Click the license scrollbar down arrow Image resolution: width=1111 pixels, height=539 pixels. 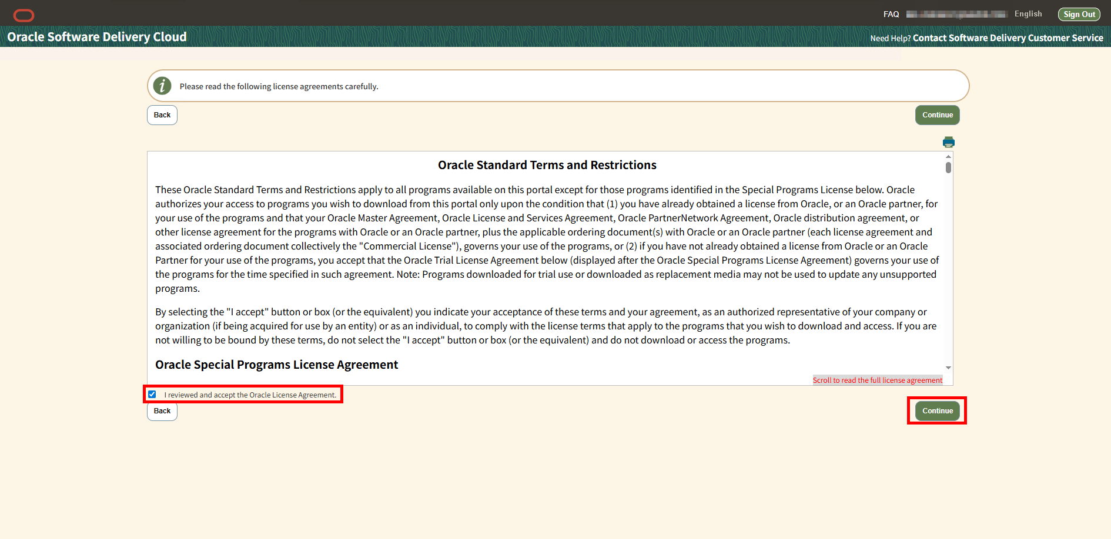[948, 368]
